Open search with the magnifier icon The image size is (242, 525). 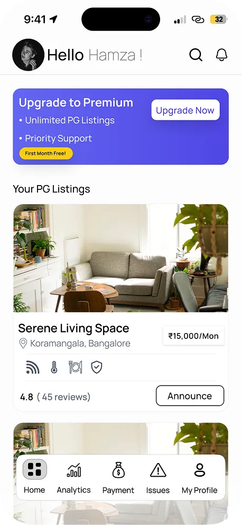point(196,55)
